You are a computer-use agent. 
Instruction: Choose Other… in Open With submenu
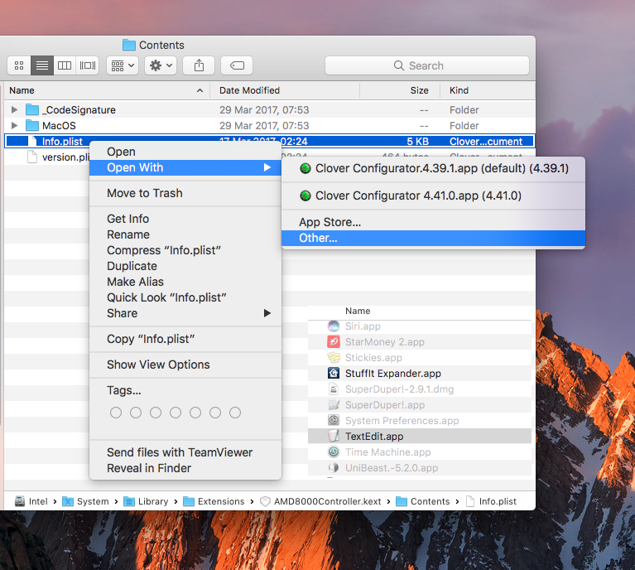[x=318, y=239]
